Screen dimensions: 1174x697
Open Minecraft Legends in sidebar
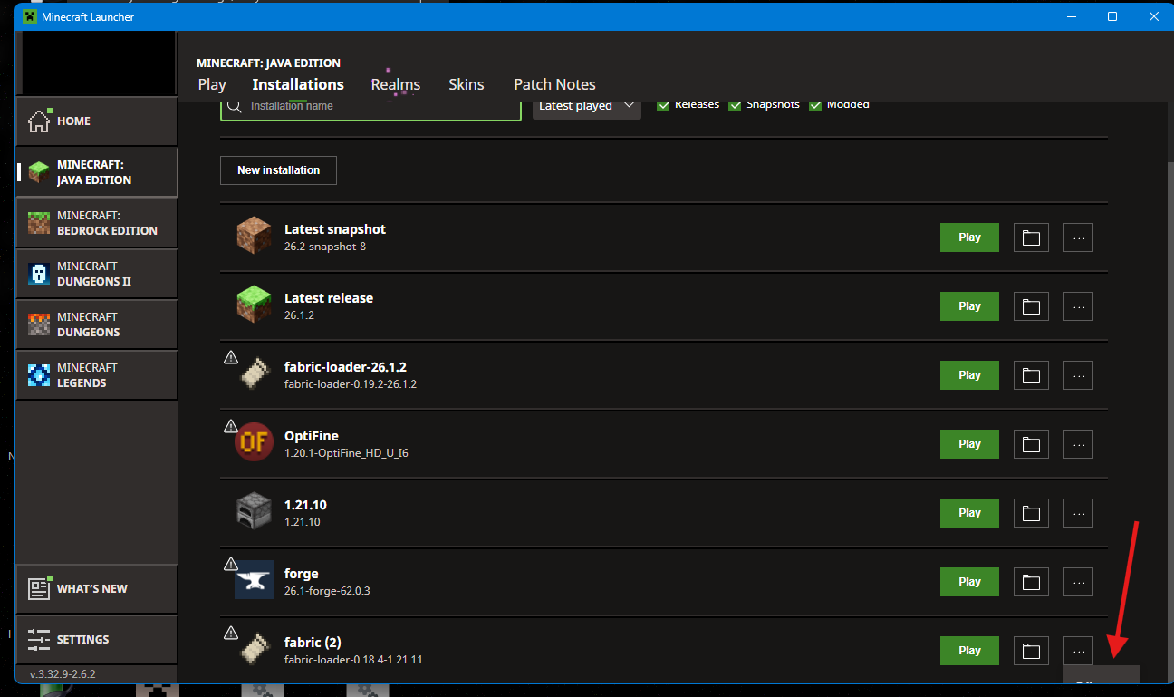96,375
